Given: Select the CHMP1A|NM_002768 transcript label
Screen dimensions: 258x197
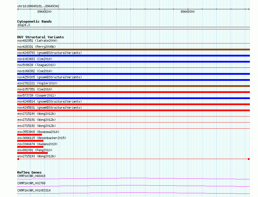Looking at the screenshot, I should [x=31, y=183].
